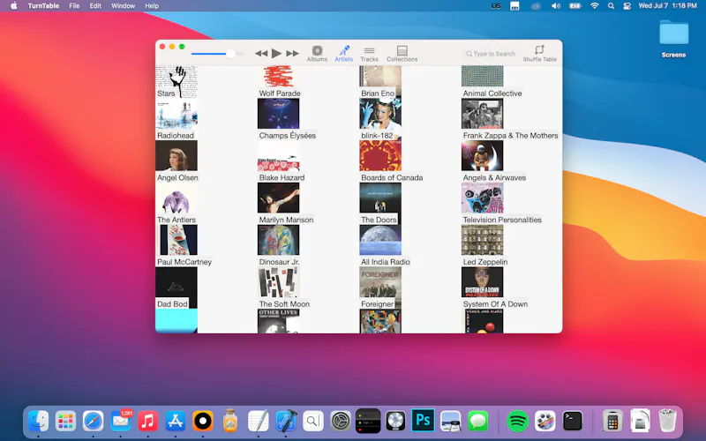The width and height of the screenshot is (706, 441).
Task: Open the Angel Olsen artist thumbnail
Action: tap(176, 156)
